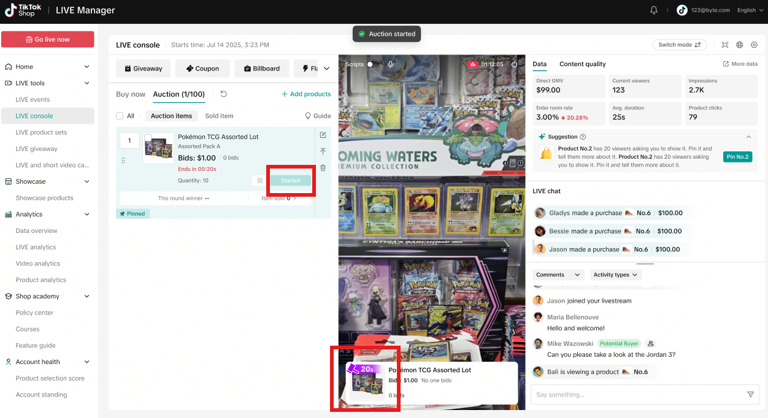Screen dimensions: 768x418
Task: Click the Suggestion help question mark icon
Action: click(583, 137)
